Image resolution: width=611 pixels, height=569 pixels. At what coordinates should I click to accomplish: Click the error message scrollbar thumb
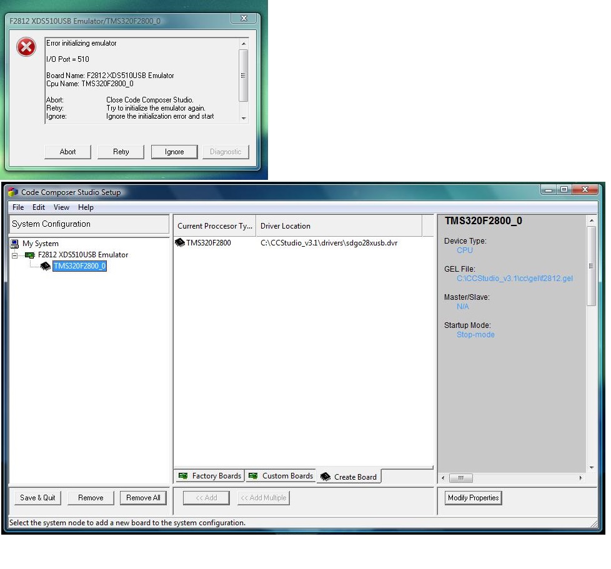point(243,75)
